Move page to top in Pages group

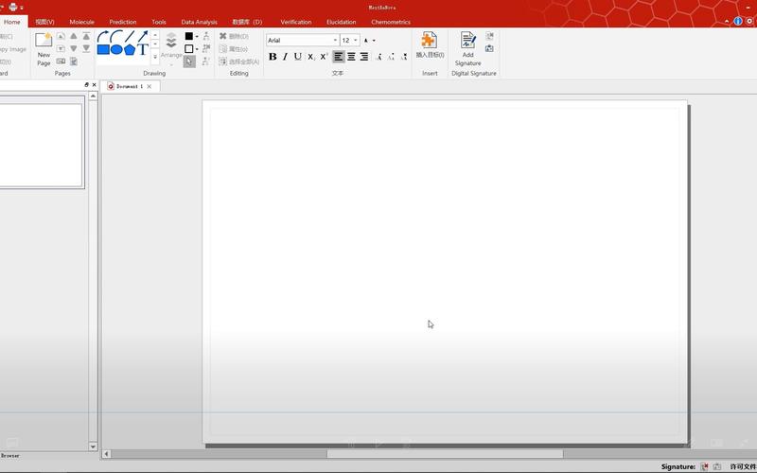[x=86, y=36]
